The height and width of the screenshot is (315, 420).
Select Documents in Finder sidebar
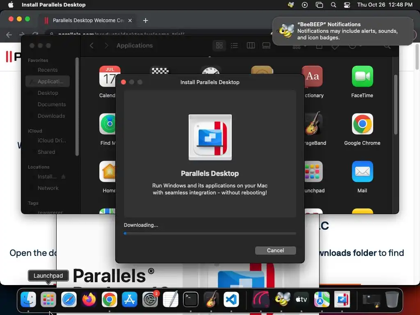click(48, 105)
